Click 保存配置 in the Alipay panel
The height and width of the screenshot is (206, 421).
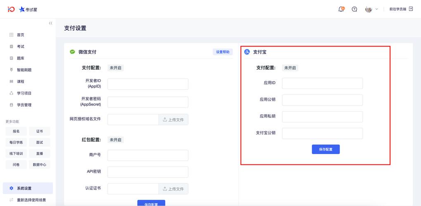[326, 149]
